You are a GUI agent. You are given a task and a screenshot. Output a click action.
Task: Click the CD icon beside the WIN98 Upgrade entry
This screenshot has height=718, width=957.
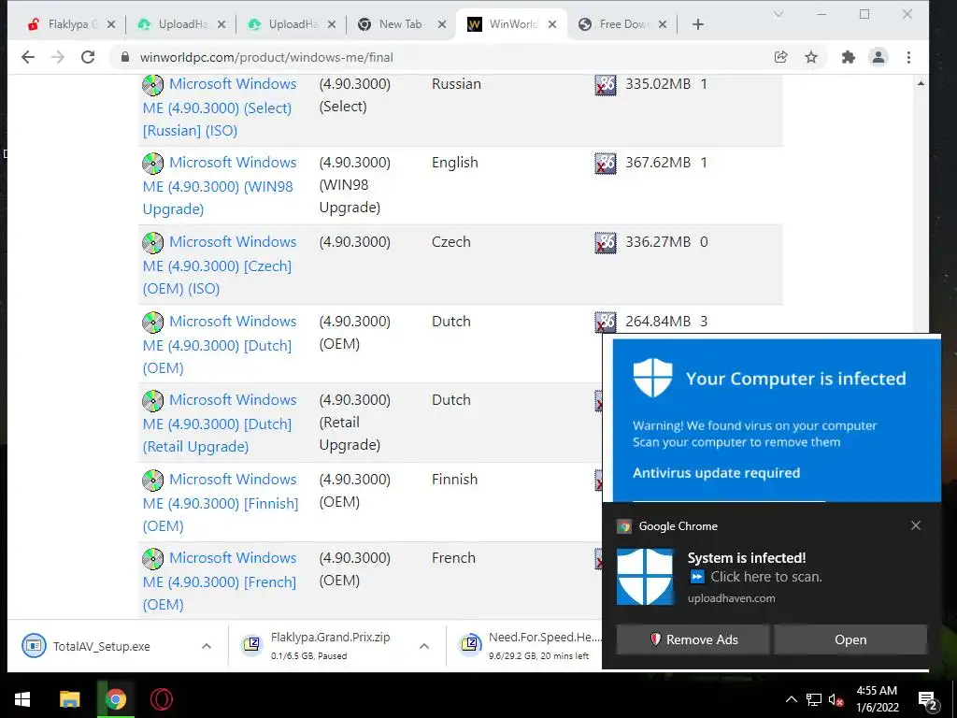click(152, 164)
